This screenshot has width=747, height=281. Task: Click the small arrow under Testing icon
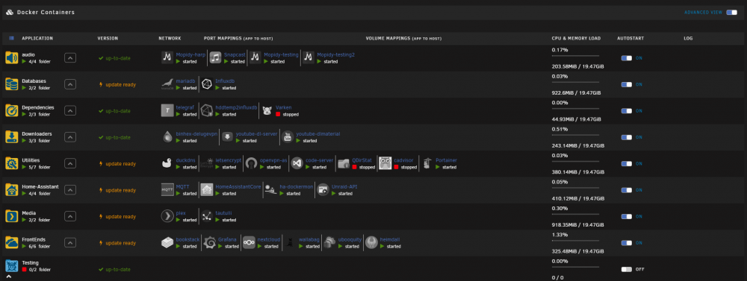(8, 277)
